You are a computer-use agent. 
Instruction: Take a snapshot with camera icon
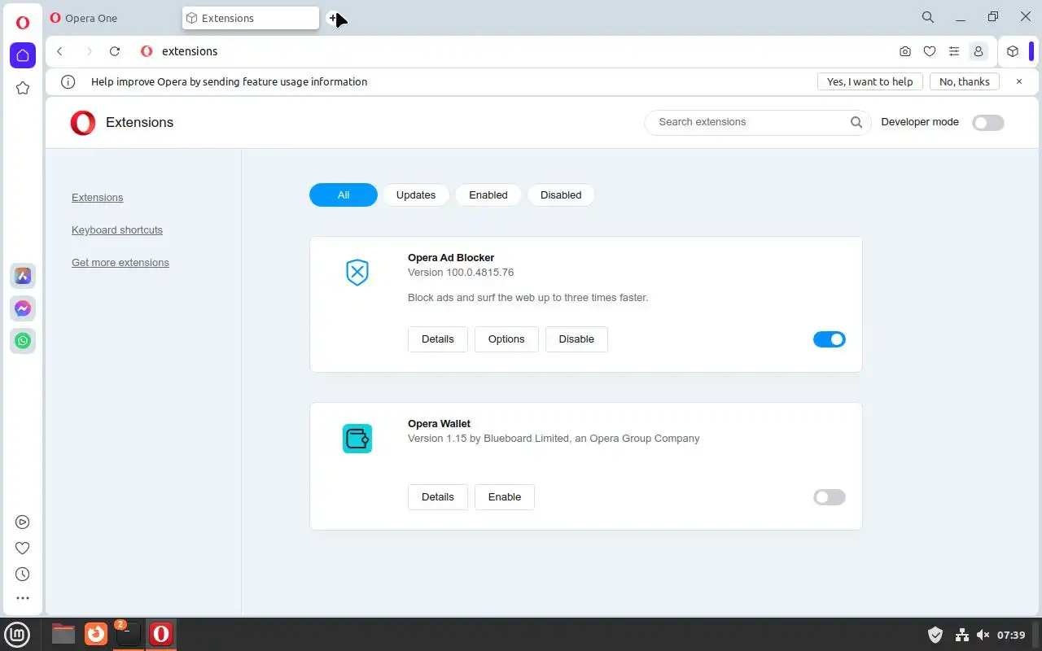905,51
